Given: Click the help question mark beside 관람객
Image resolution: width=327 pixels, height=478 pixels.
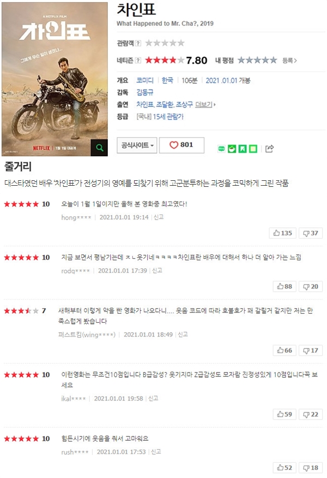Looking at the screenshot, I should click(138, 43).
